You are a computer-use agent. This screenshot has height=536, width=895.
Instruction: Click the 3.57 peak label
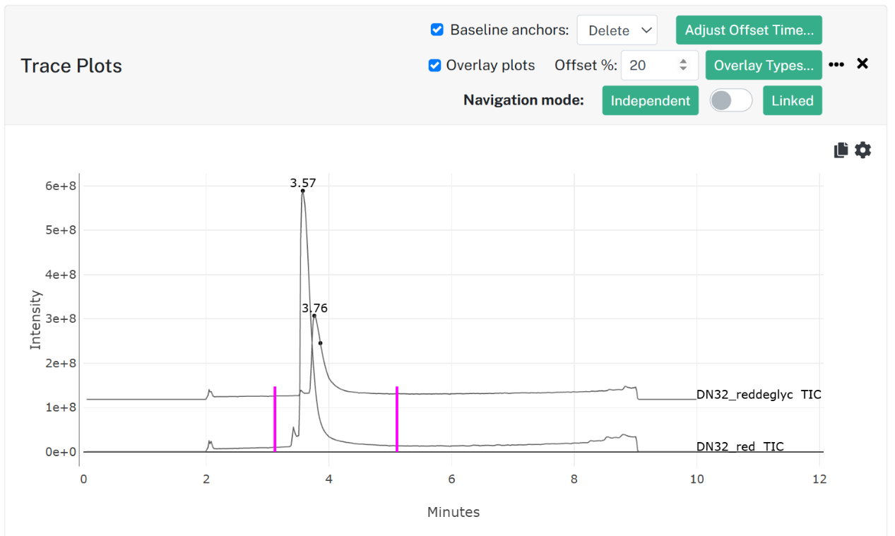(x=303, y=183)
